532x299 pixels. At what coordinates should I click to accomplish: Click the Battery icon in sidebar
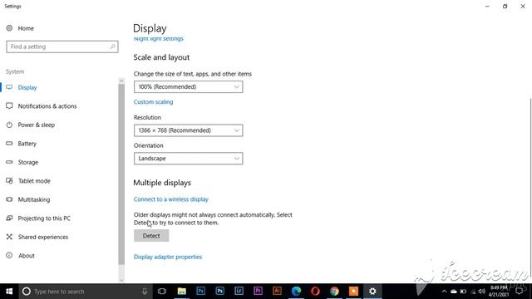click(x=9, y=144)
